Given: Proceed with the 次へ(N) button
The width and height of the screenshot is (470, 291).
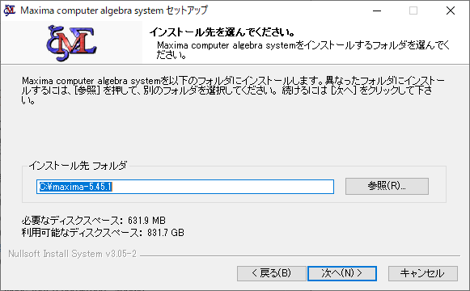Looking at the screenshot, I should pyautogui.click(x=342, y=273).
